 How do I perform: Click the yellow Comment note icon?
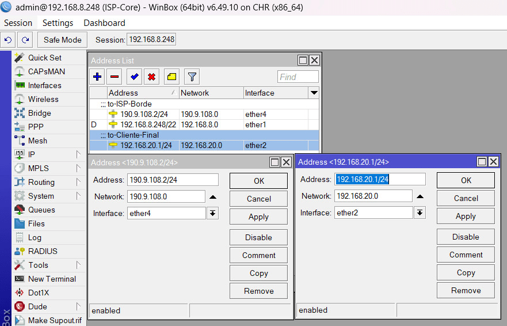[171, 77]
